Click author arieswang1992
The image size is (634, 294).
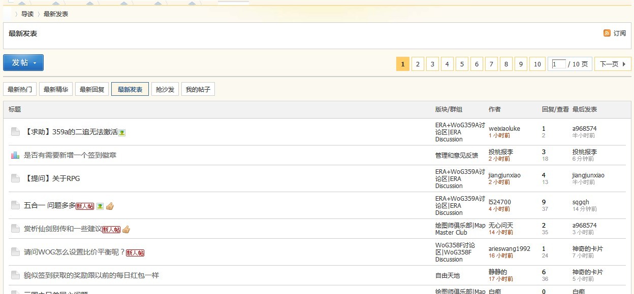(510, 249)
